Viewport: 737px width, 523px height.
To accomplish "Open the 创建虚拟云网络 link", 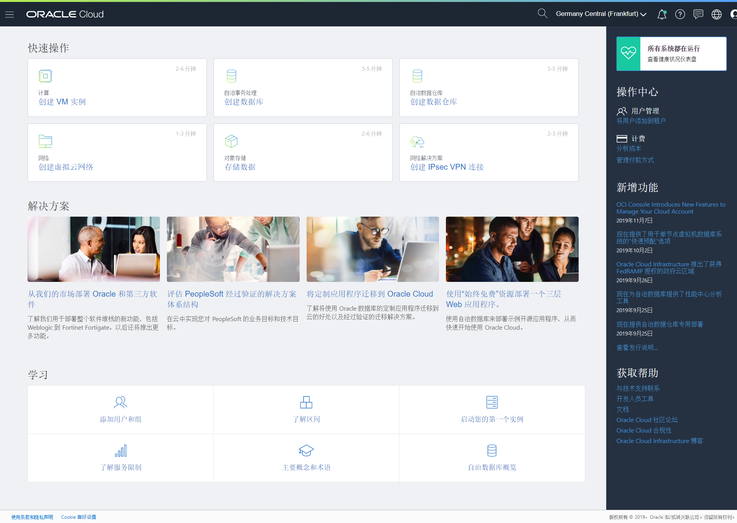I will point(66,167).
